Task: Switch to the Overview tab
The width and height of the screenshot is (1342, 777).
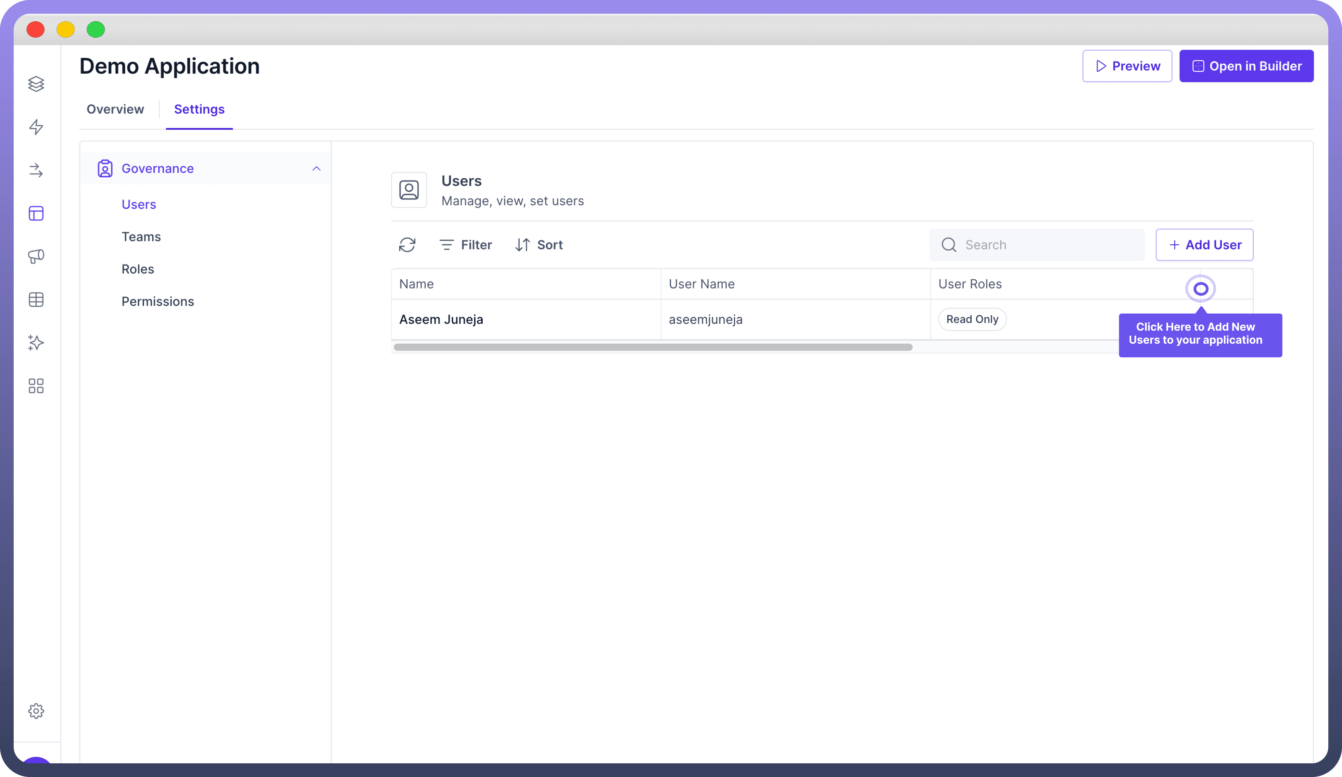Action: pyautogui.click(x=116, y=109)
